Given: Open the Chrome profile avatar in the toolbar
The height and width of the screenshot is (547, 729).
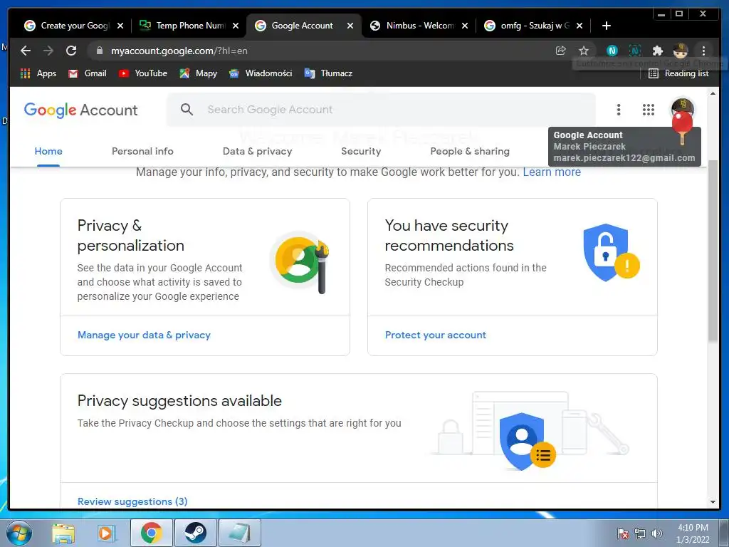Looking at the screenshot, I should pyautogui.click(x=680, y=51).
